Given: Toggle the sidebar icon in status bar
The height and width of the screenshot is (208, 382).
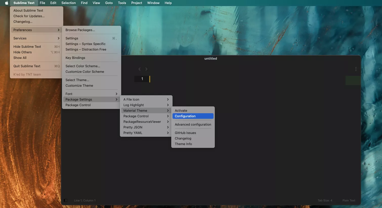Looking at the screenshot, I should (x=66, y=200).
